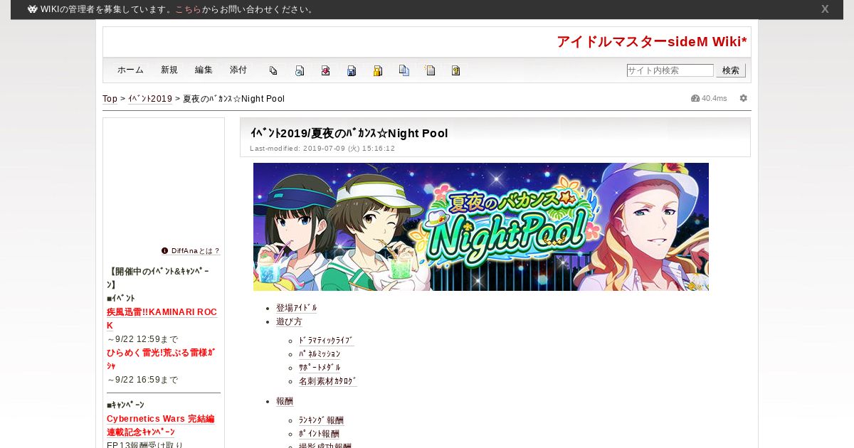Go to Top breadcrumb link
Image resolution: width=854 pixels, height=448 pixels.
click(x=110, y=99)
